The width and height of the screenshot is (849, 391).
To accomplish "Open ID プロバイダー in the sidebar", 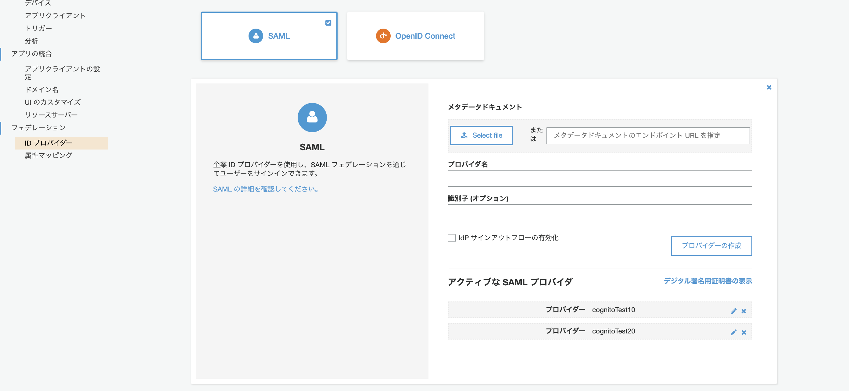I will (x=48, y=143).
